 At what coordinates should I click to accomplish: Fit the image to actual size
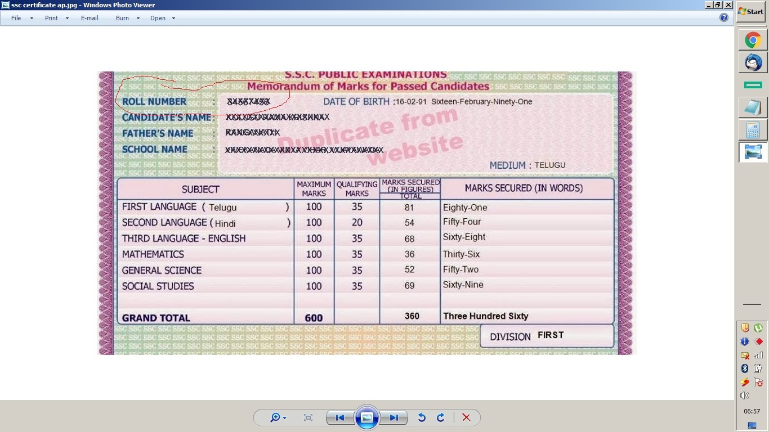tap(309, 417)
